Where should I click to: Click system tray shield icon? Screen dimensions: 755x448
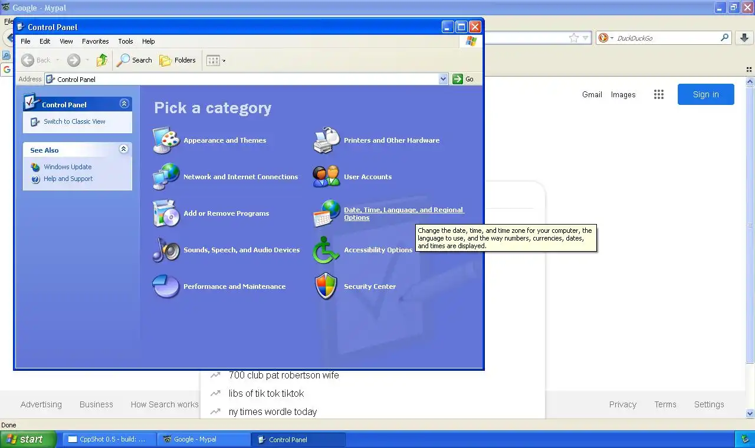745,439
